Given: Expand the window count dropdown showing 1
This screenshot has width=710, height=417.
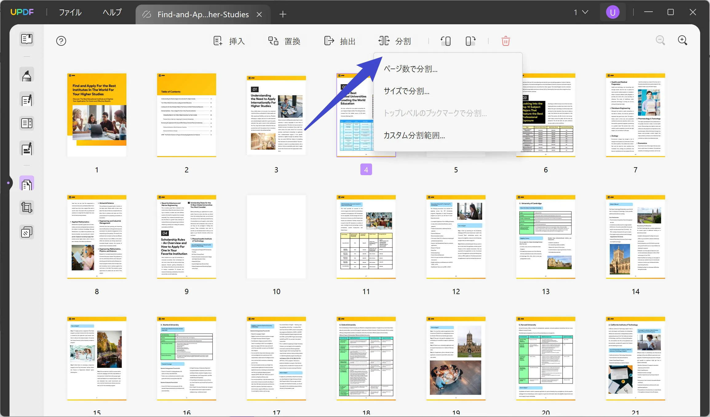Looking at the screenshot, I should [x=581, y=12].
